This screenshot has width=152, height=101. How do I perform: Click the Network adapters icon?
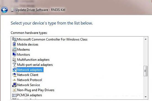click(14, 70)
